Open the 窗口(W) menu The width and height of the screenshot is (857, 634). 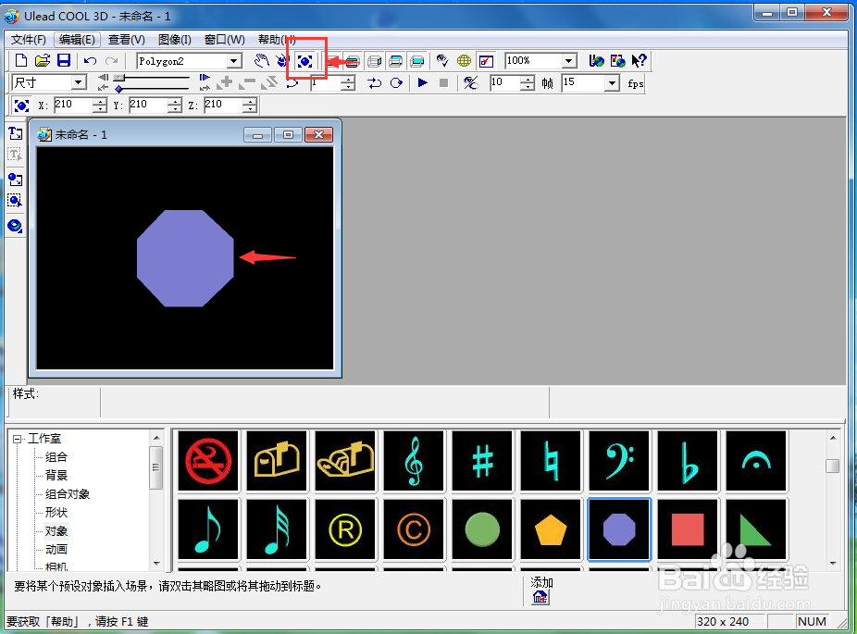click(x=225, y=40)
